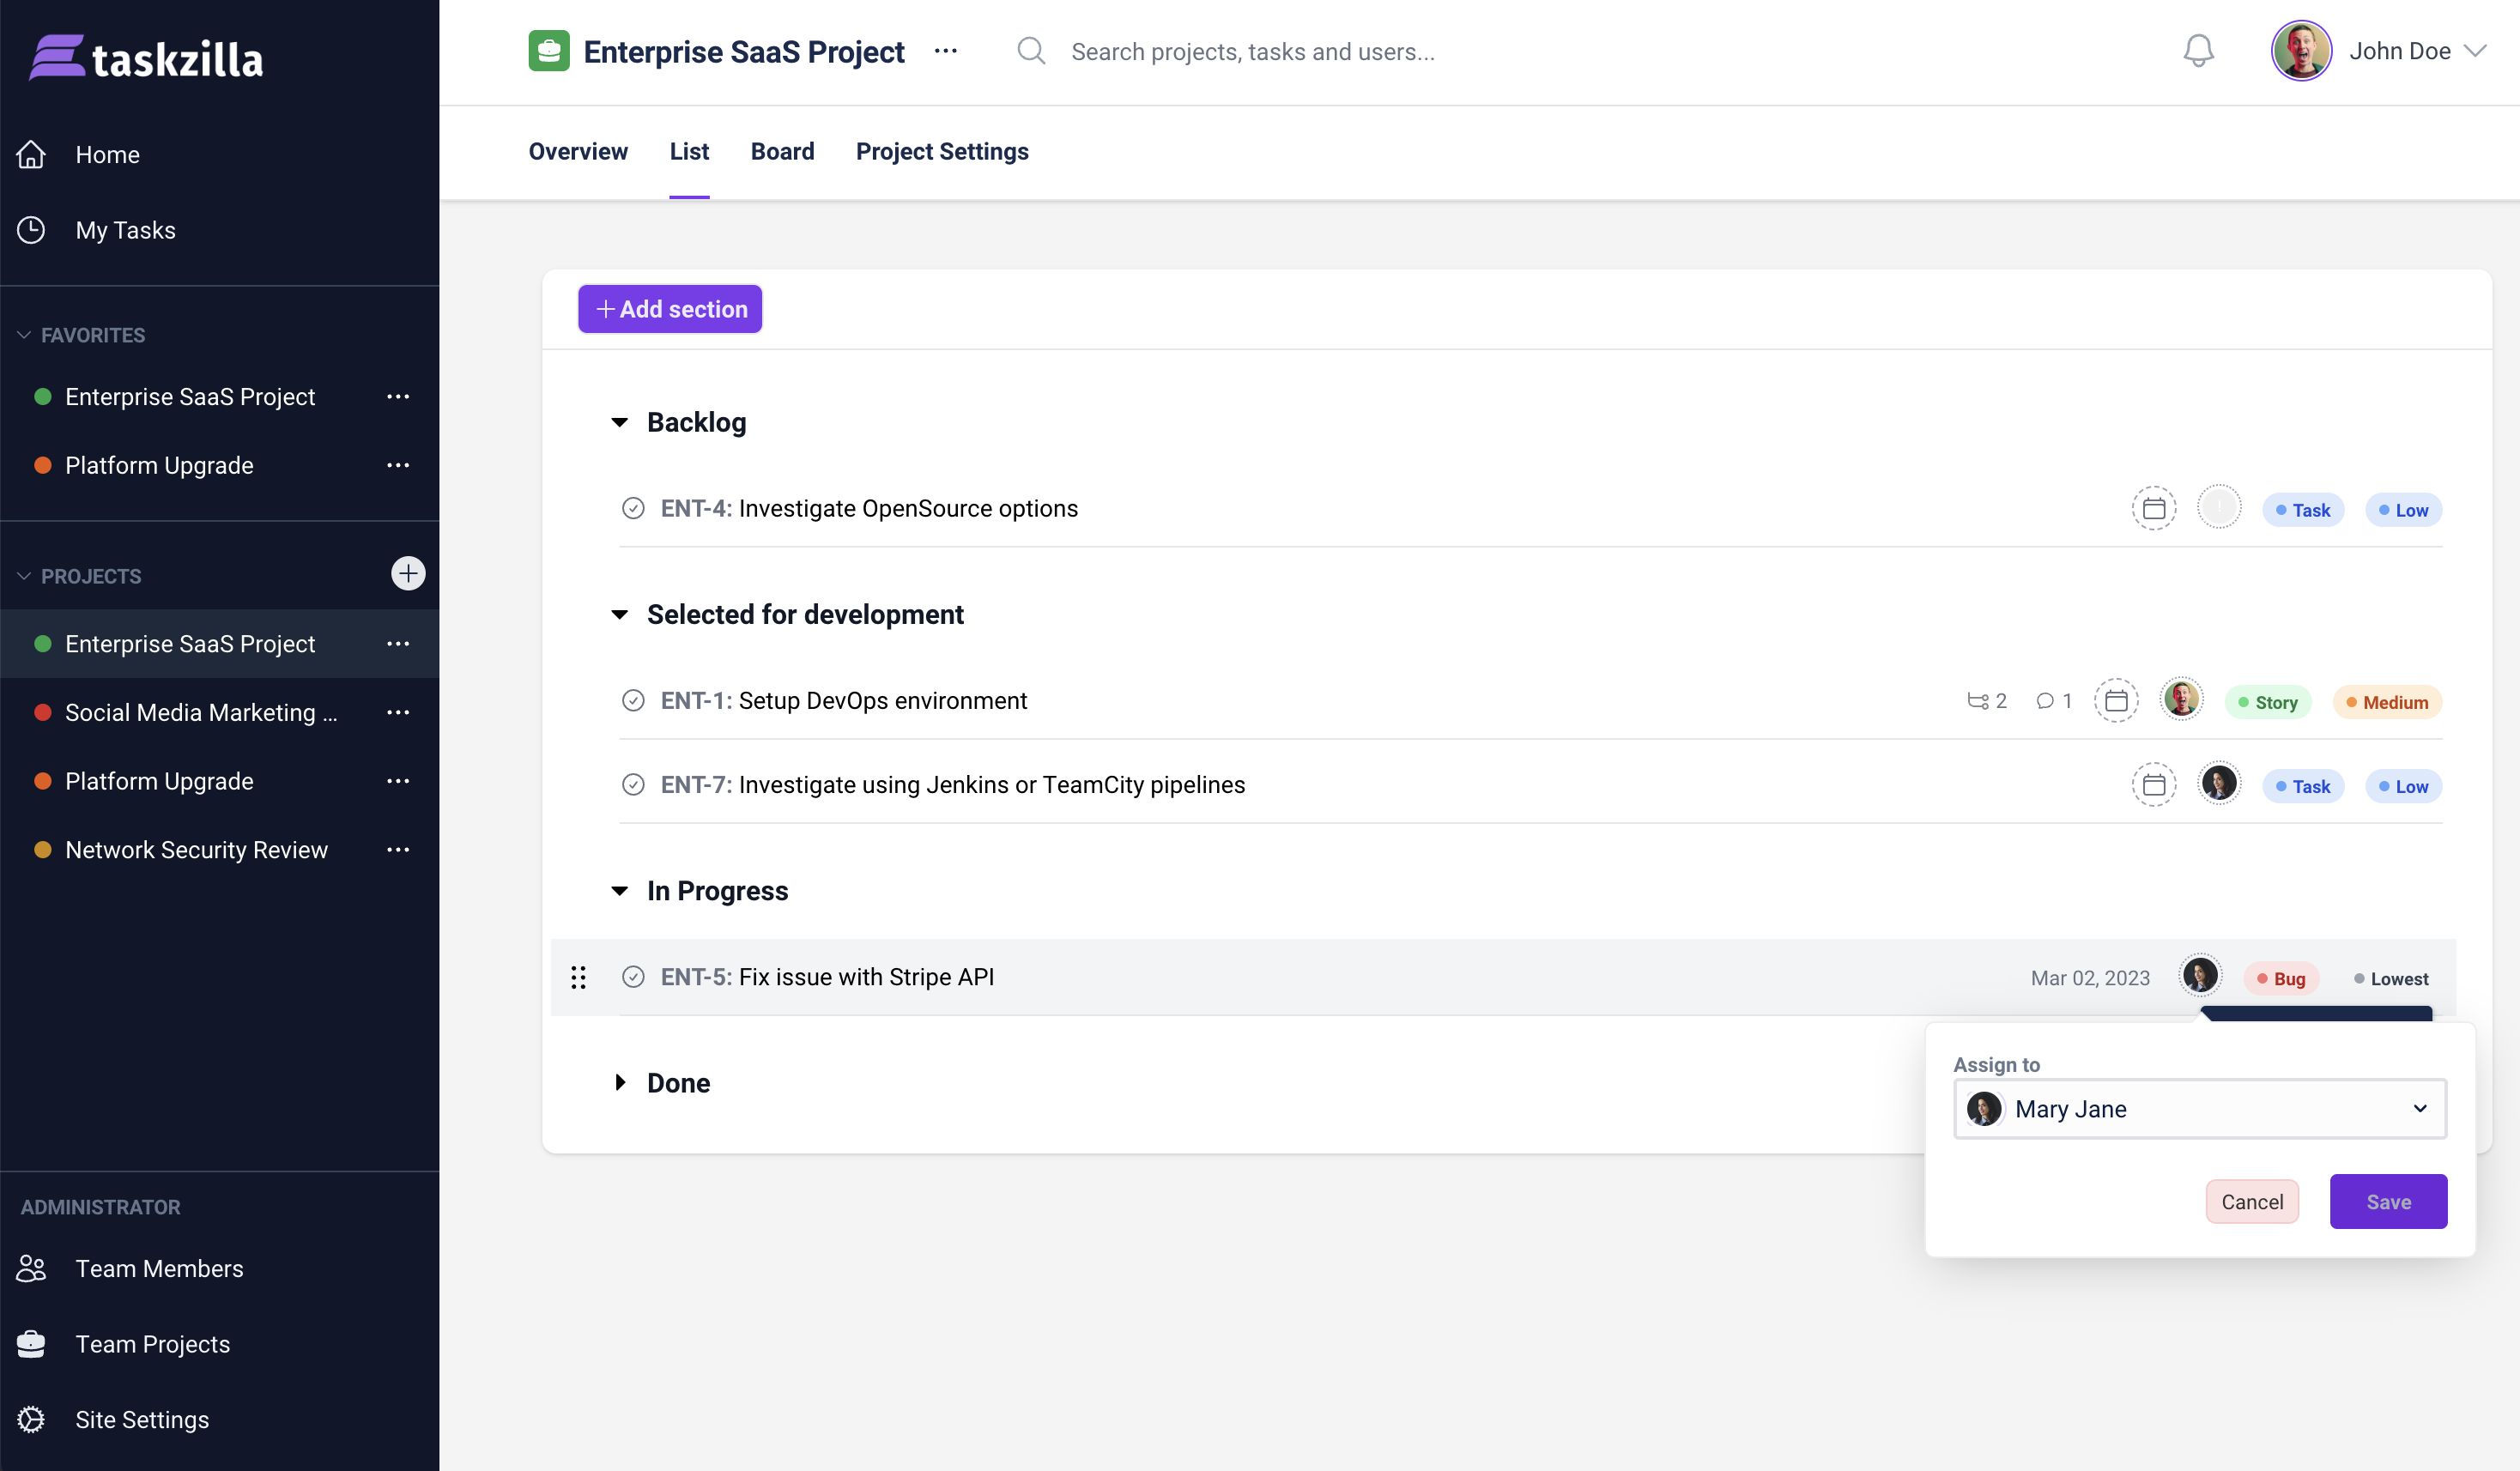The height and width of the screenshot is (1471, 2520).
Task: Collapse the Backlog section
Action: pyautogui.click(x=620, y=423)
